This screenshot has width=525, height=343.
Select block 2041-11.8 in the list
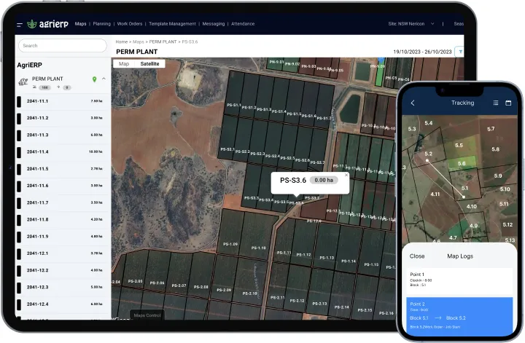[63, 220]
